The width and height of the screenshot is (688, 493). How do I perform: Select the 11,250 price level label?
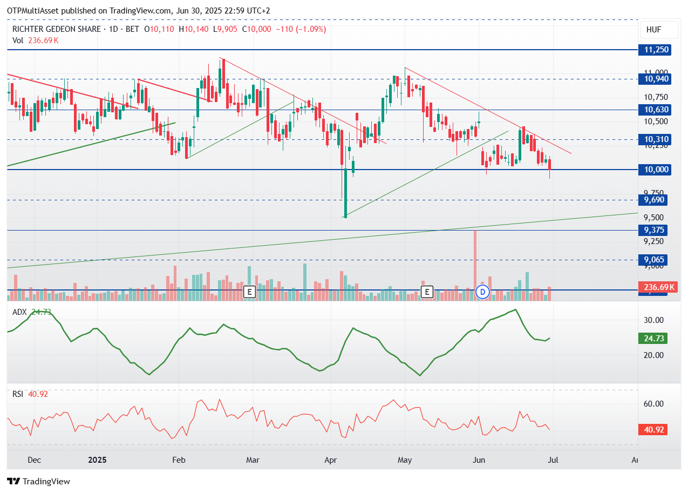click(x=656, y=50)
